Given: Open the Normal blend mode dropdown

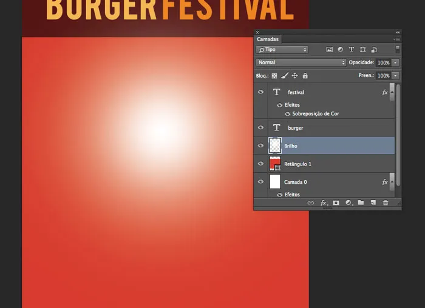Looking at the screenshot, I should [x=301, y=62].
